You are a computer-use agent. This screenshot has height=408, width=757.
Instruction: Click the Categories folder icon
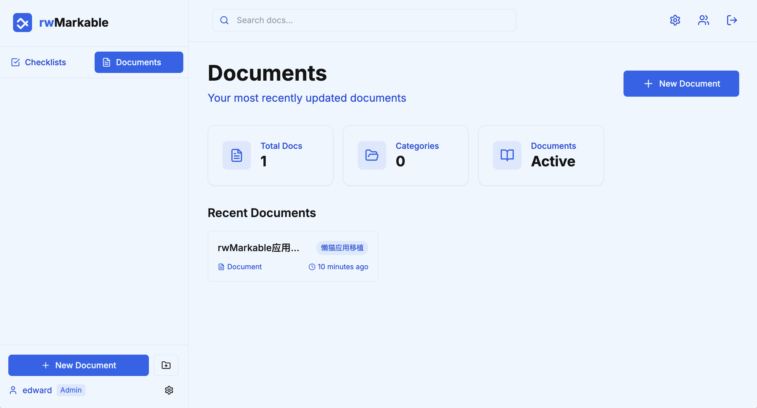[x=372, y=155]
